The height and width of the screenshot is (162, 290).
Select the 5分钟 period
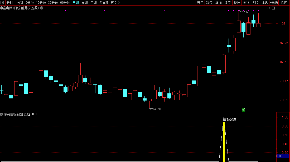pyautogui.click(x=30, y=3)
